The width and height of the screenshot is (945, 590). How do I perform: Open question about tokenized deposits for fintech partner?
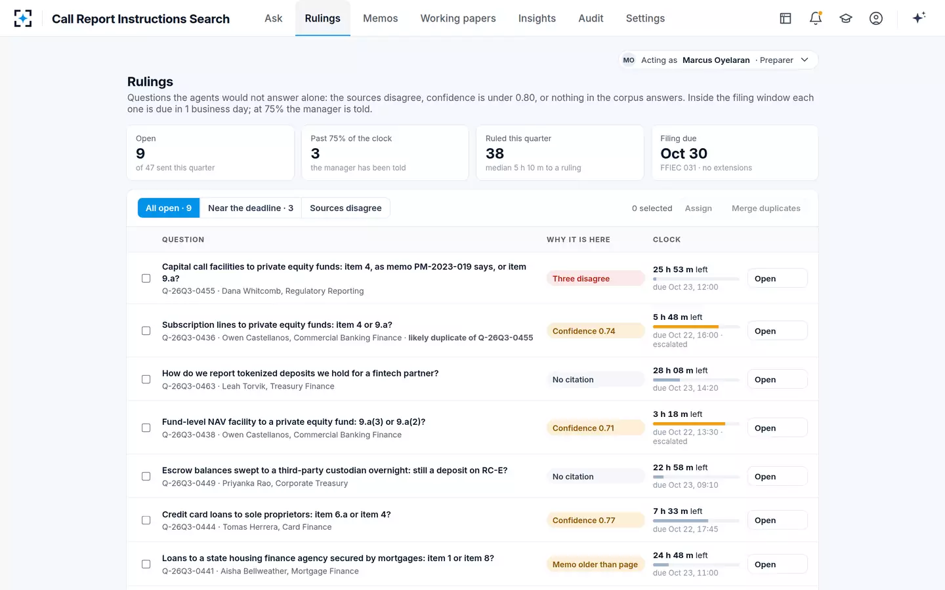300,374
